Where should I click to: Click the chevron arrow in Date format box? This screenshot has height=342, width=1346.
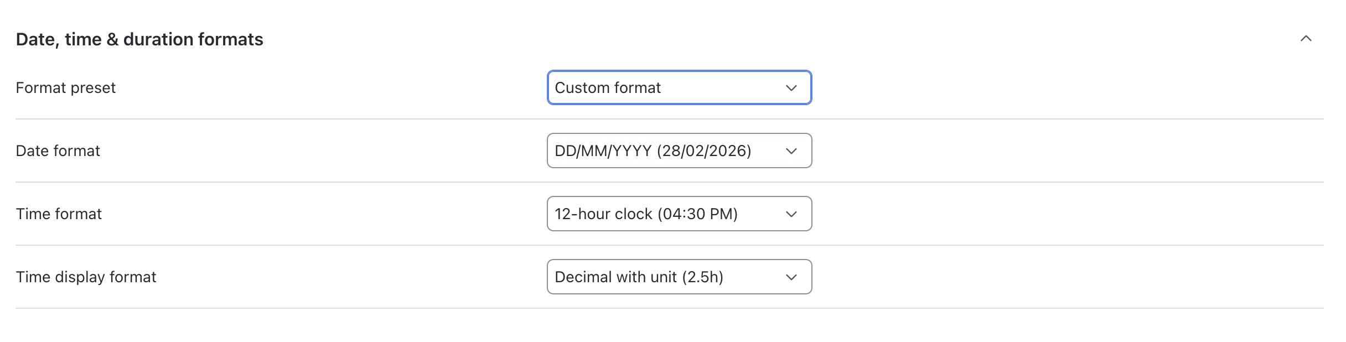point(791,151)
